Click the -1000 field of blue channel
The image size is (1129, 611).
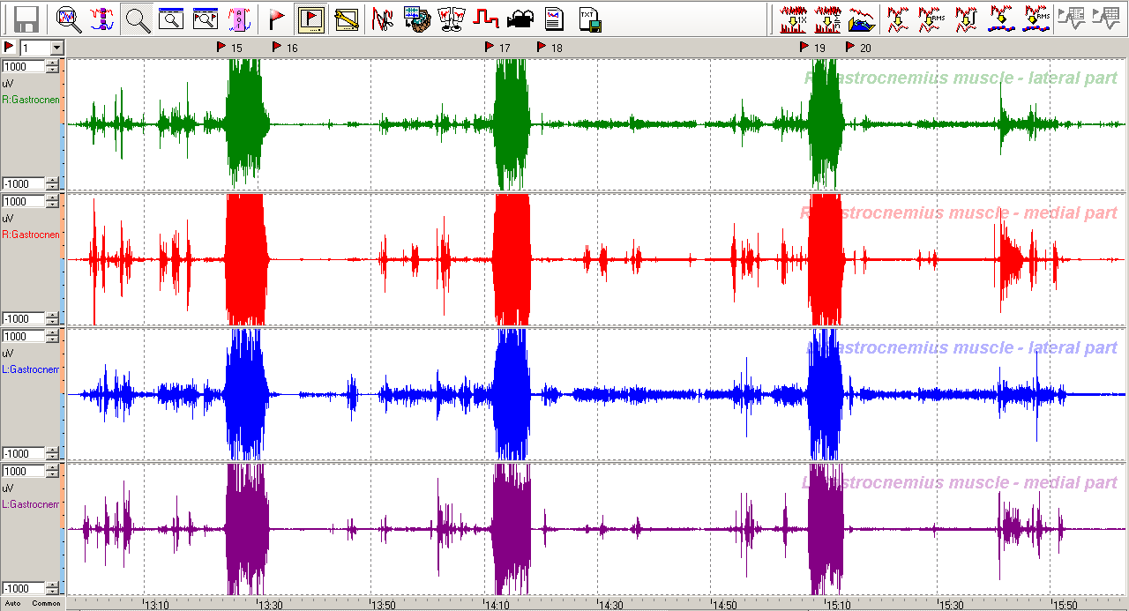24,453
